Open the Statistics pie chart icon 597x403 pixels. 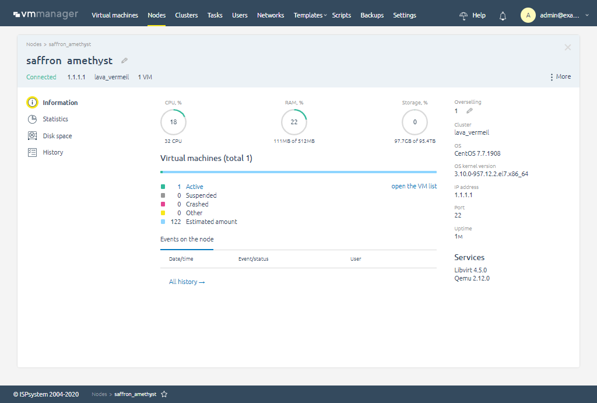pyautogui.click(x=32, y=119)
